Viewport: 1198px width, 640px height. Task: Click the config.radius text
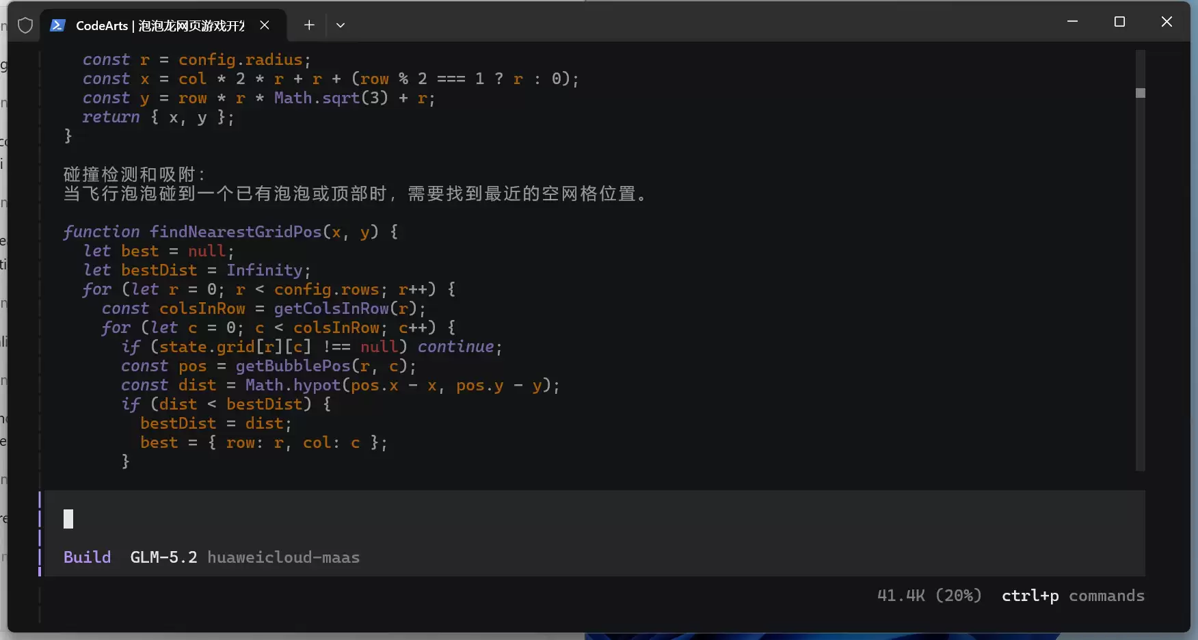click(240, 59)
